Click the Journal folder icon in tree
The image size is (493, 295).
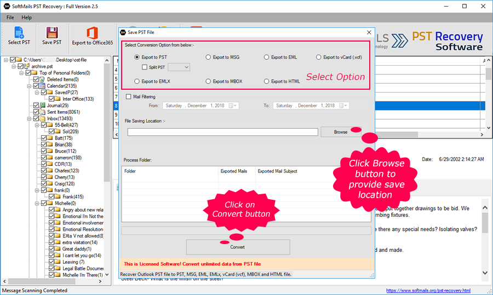[42, 106]
